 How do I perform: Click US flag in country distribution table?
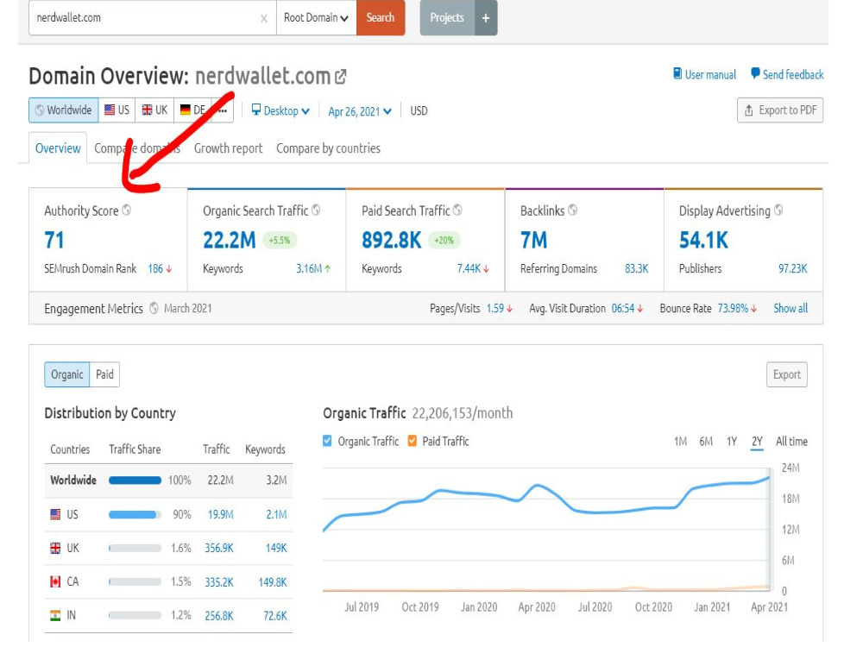tap(55, 514)
